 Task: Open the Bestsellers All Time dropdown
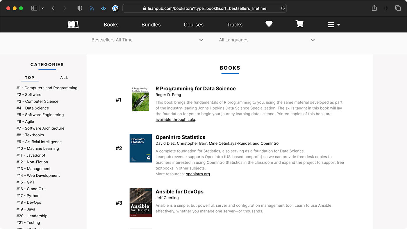tap(147, 40)
